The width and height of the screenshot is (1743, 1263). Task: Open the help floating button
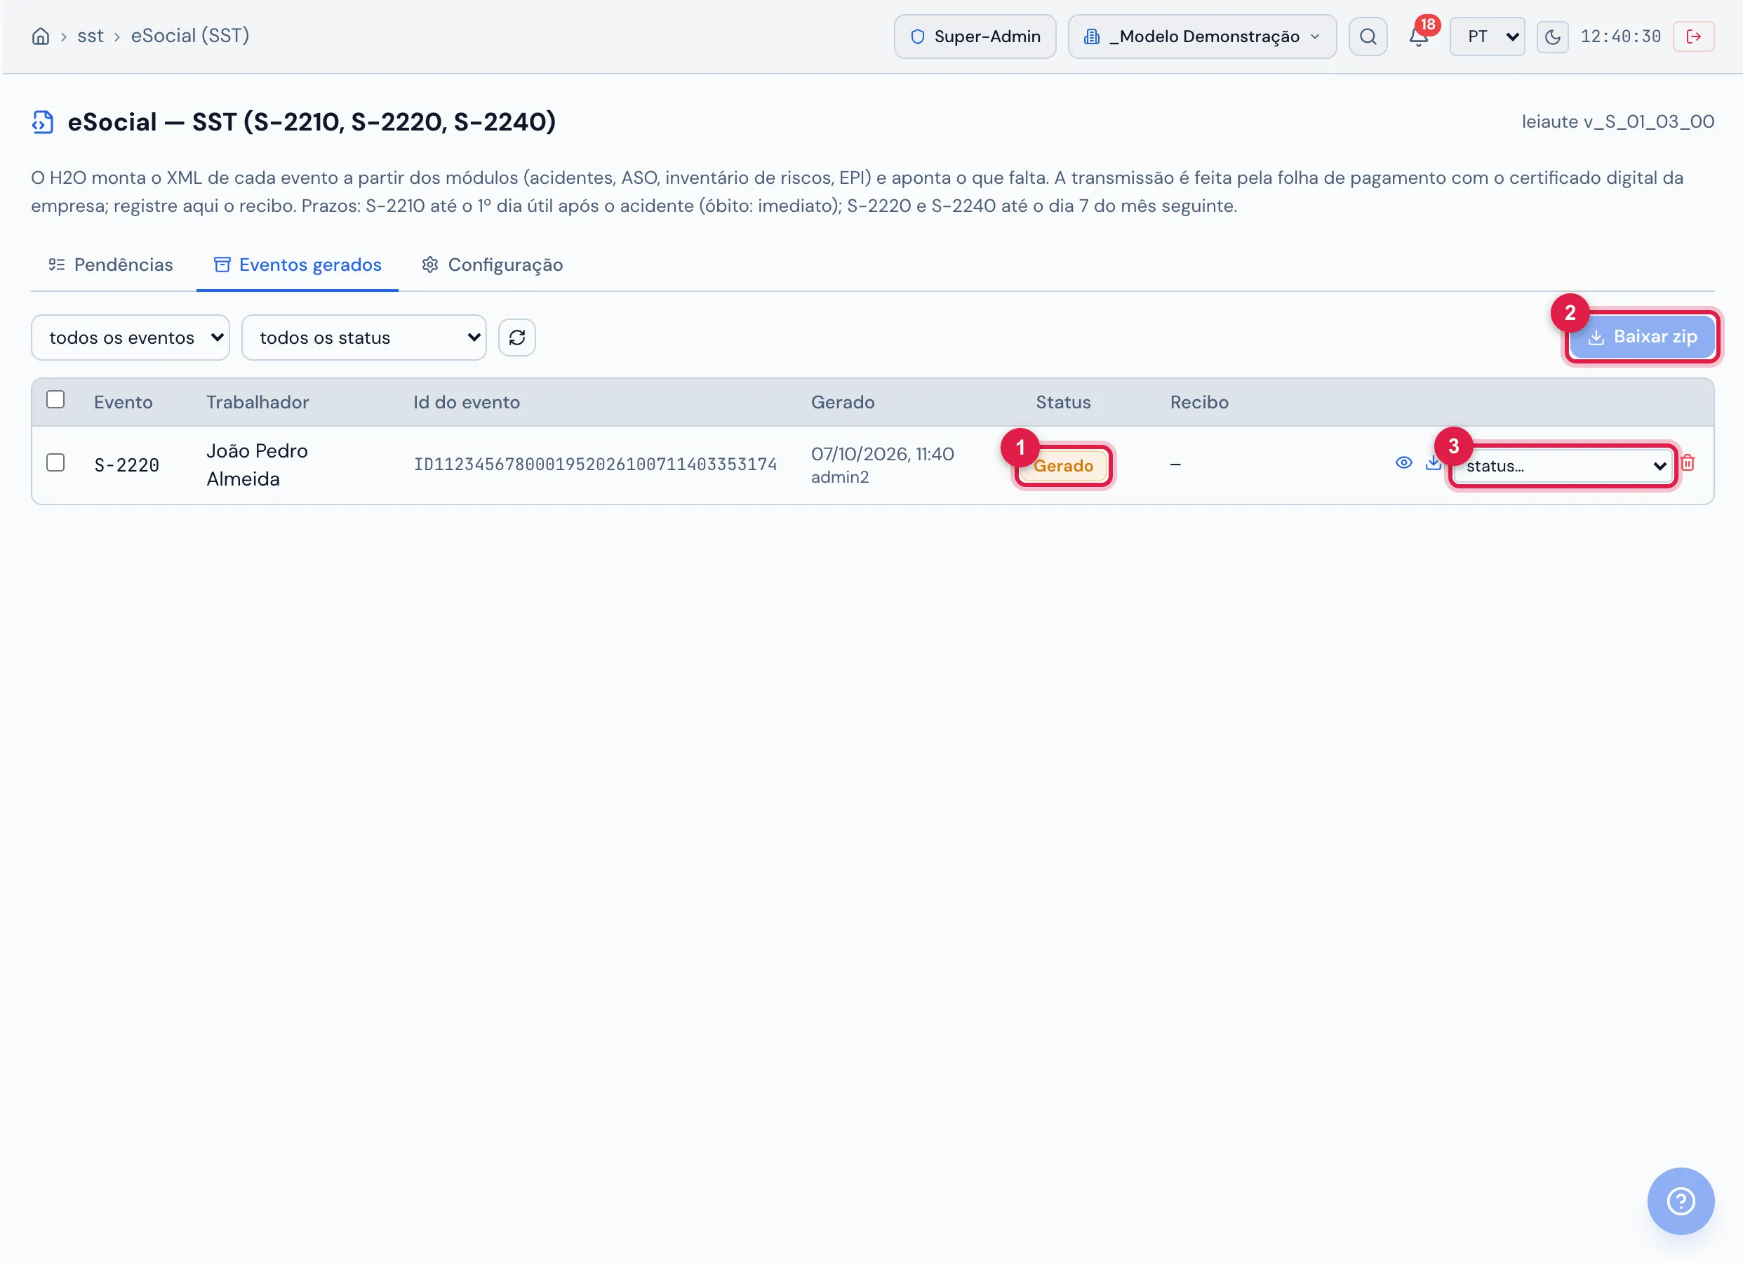1680,1201
